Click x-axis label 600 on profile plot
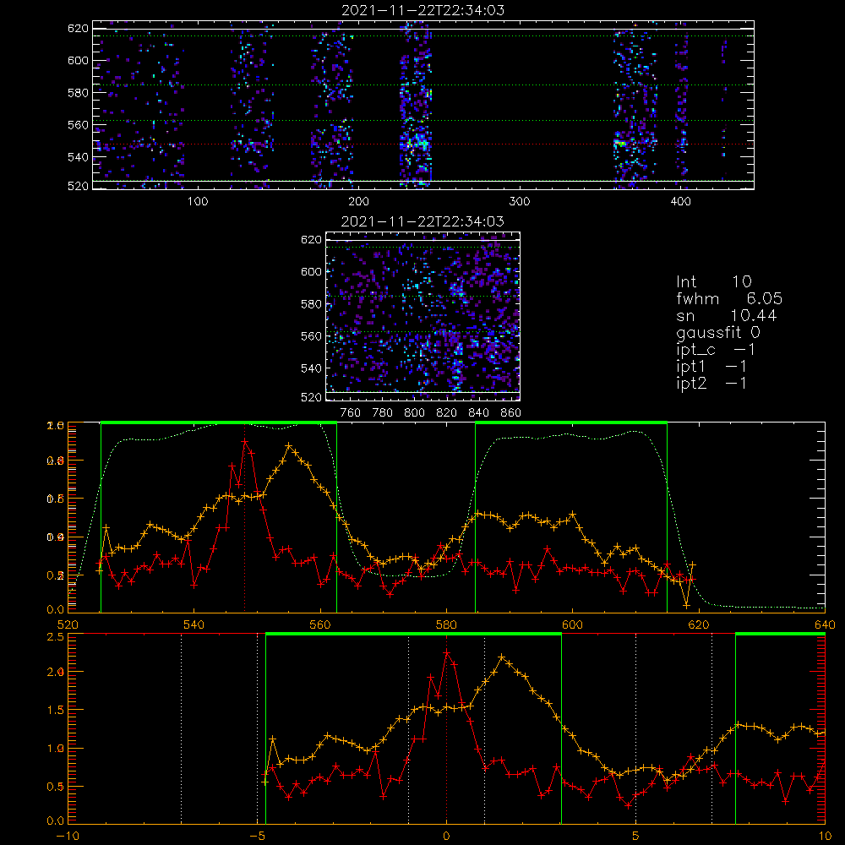The image size is (845, 845). [x=572, y=624]
